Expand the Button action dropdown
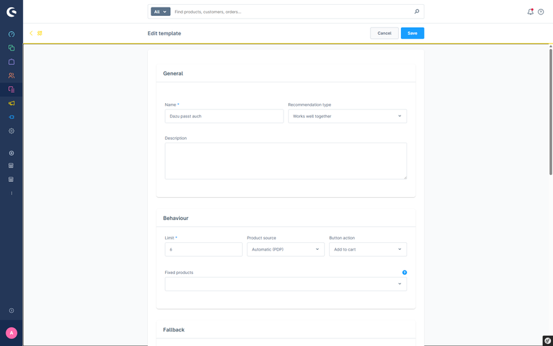The height and width of the screenshot is (346, 553). pos(368,249)
